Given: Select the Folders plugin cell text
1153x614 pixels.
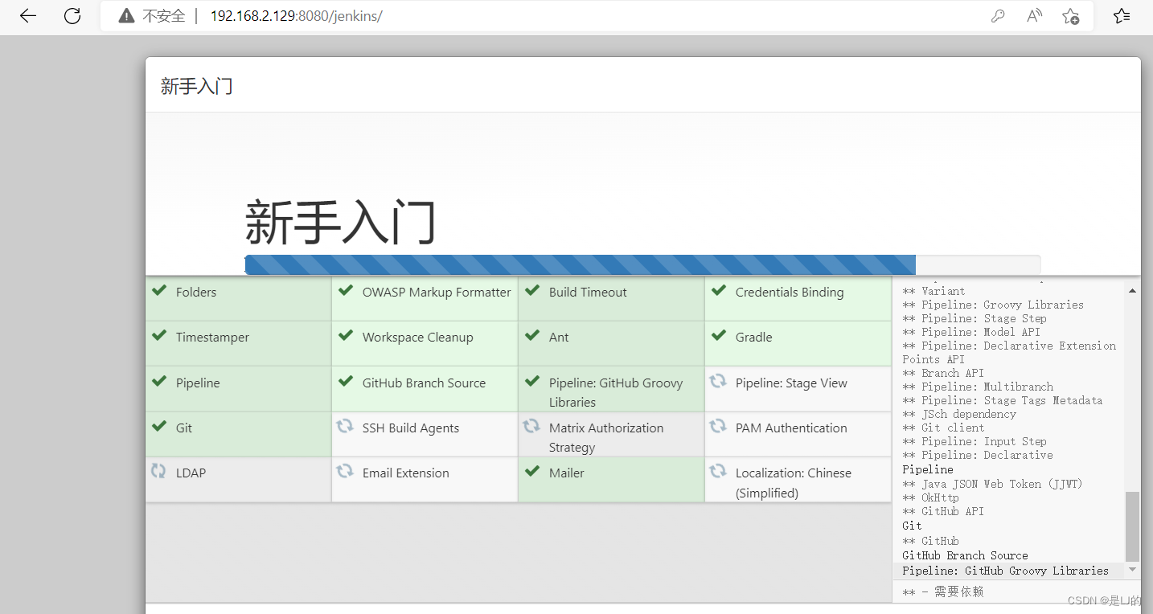Looking at the screenshot, I should click(x=196, y=293).
